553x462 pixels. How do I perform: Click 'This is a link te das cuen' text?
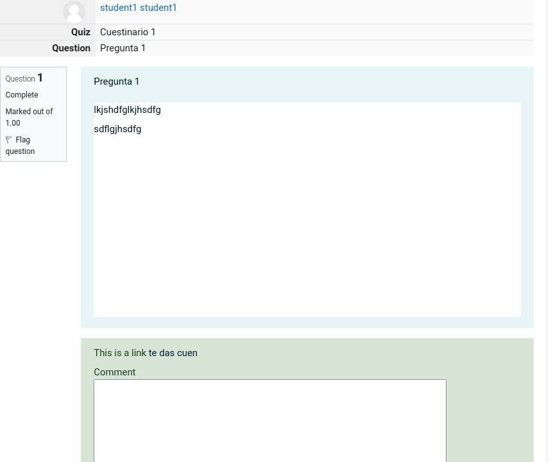tap(146, 353)
